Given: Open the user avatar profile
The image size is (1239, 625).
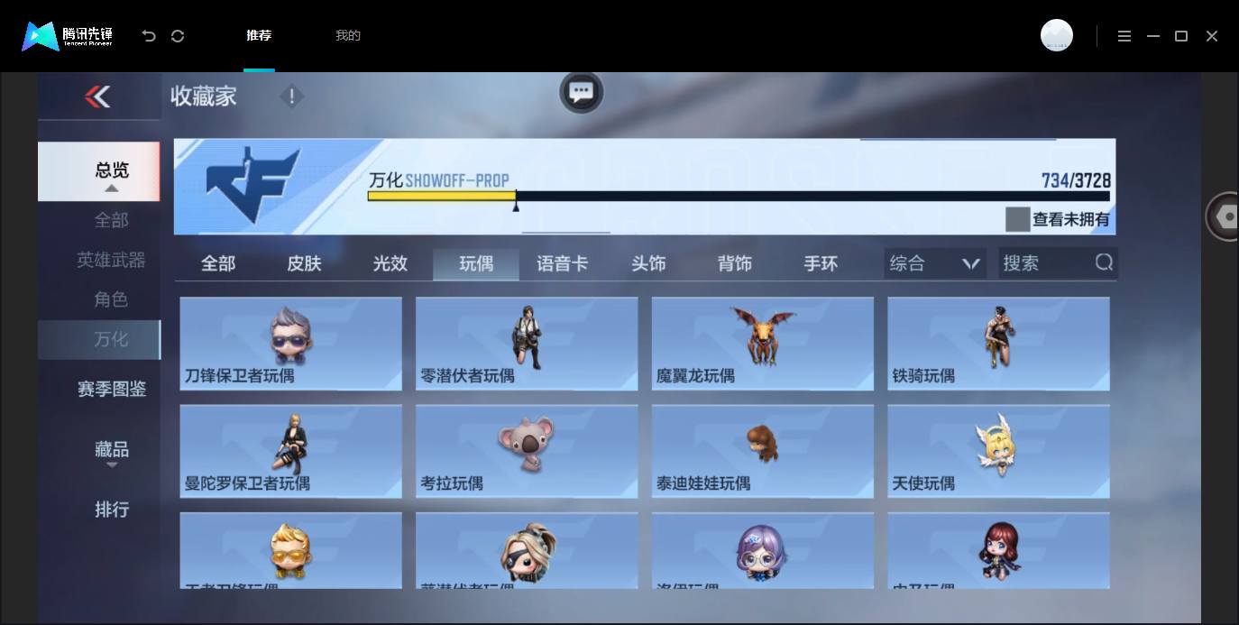Looking at the screenshot, I should pos(1056,35).
